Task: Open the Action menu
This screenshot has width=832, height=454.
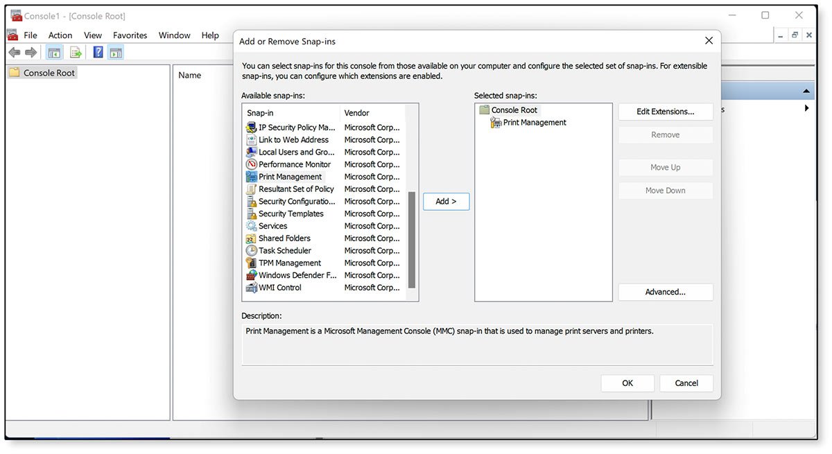Action: [x=60, y=35]
